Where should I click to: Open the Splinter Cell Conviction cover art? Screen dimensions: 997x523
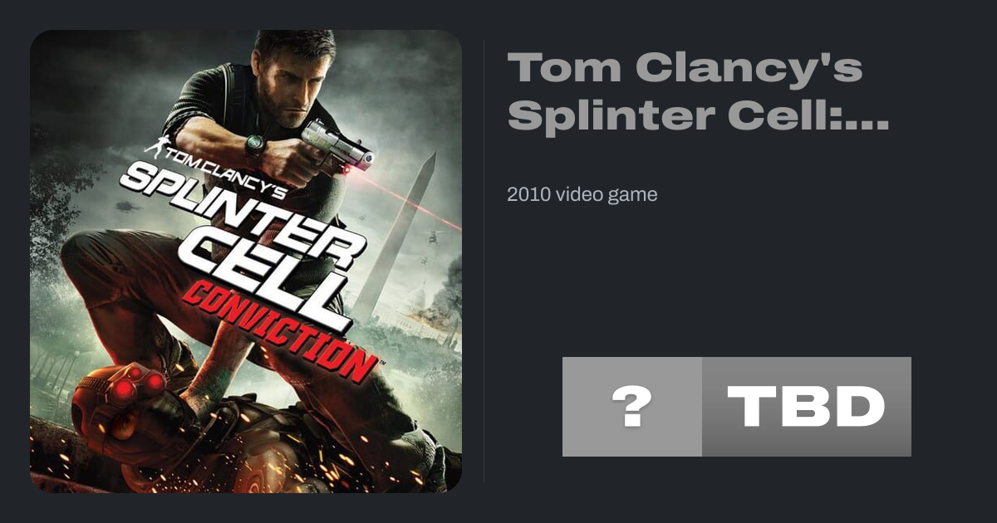(x=246, y=261)
